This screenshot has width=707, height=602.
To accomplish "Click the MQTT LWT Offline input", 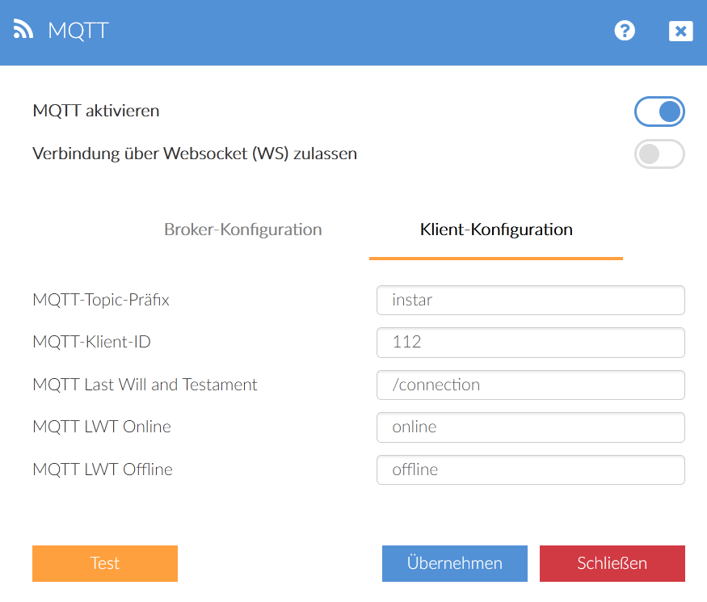I will pos(530,469).
